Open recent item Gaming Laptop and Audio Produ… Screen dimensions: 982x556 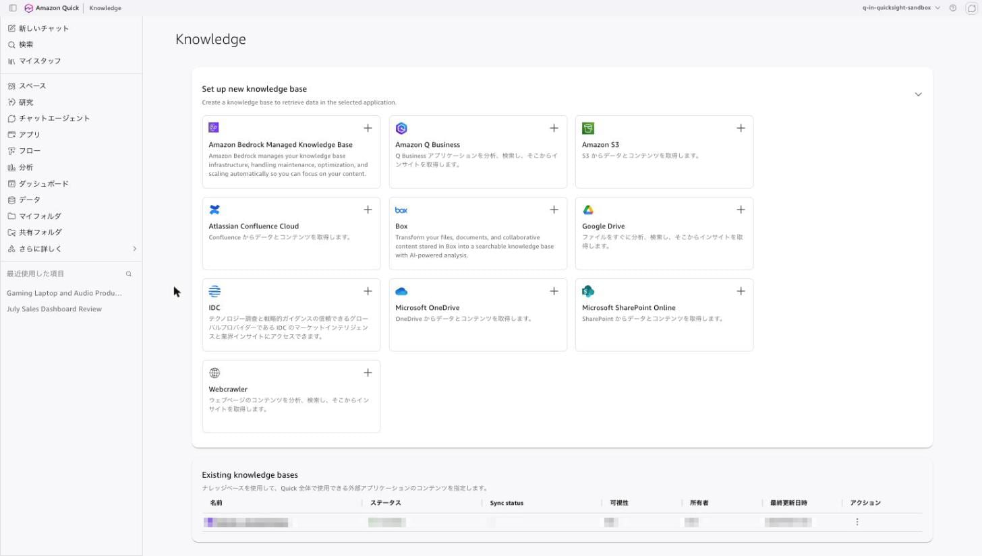tap(65, 293)
